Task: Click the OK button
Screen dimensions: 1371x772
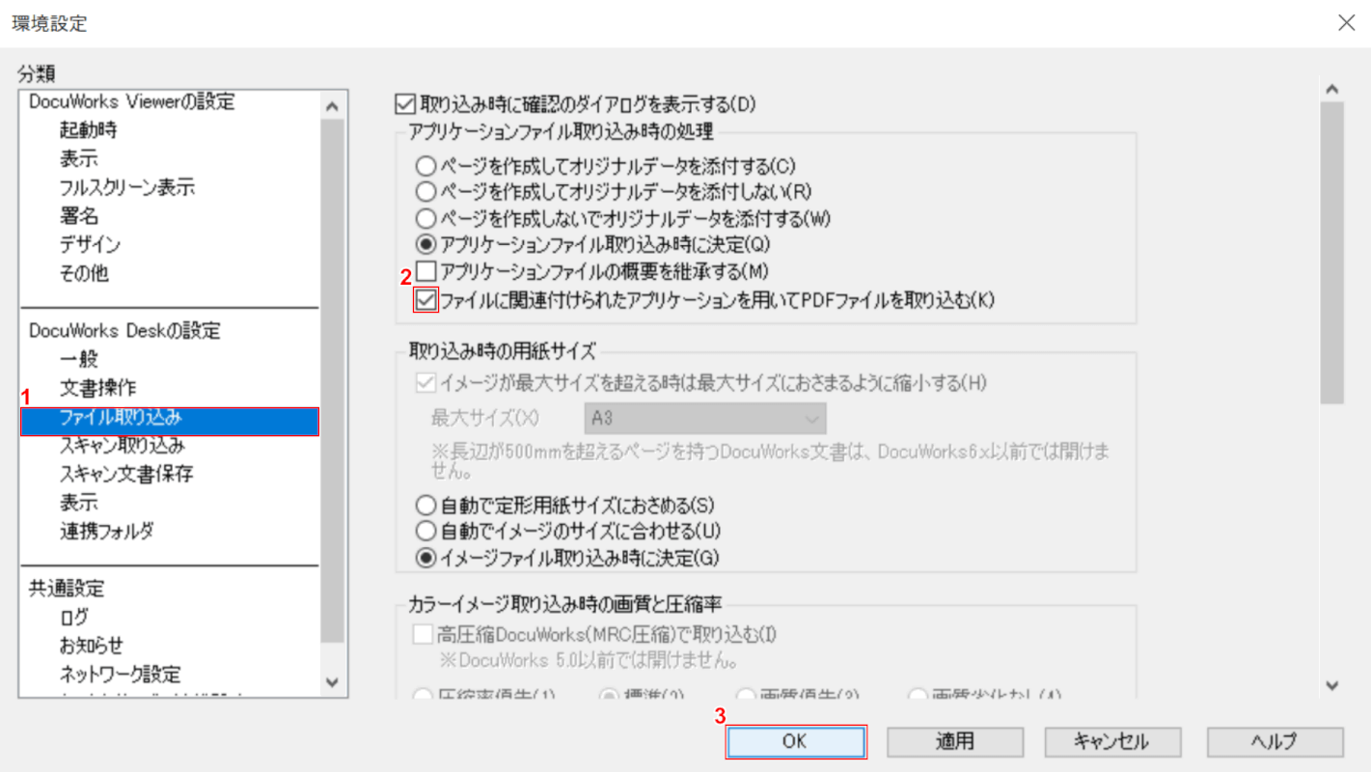Action: pos(795,741)
